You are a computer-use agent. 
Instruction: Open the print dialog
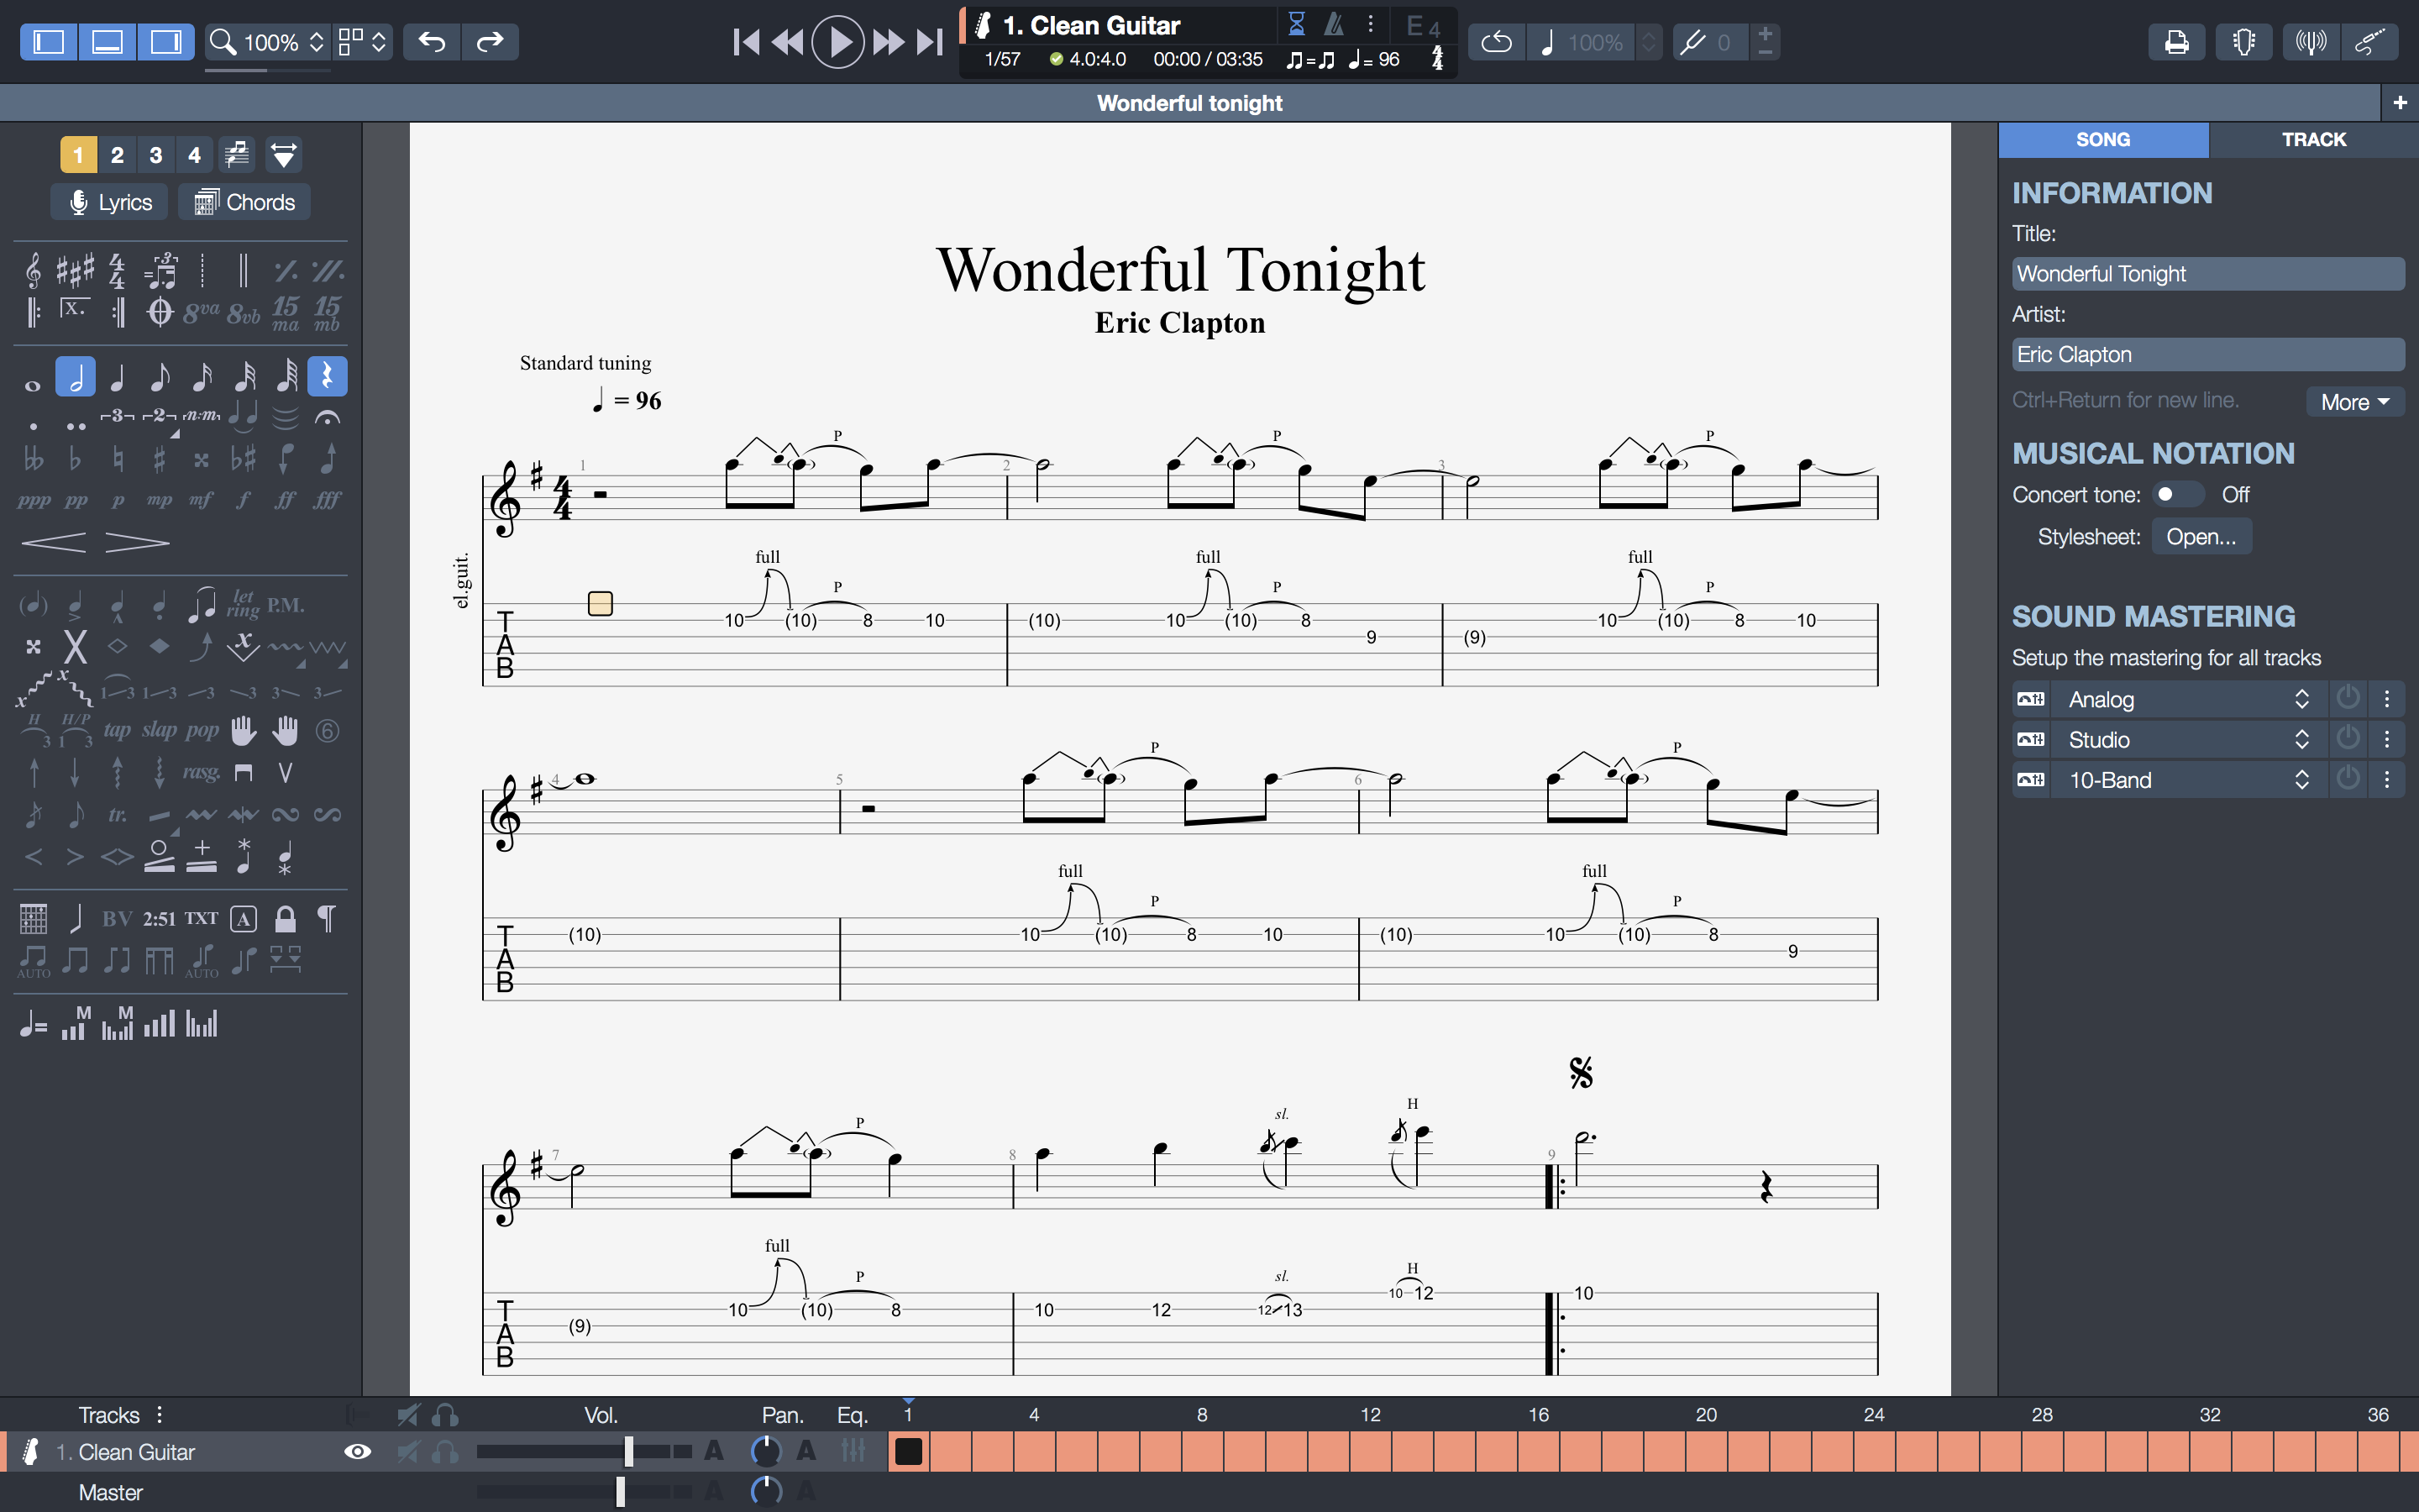pos(2176,42)
